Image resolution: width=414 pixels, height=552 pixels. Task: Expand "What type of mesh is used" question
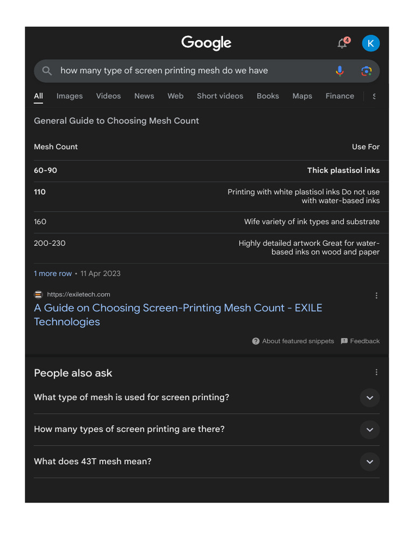(x=369, y=398)
